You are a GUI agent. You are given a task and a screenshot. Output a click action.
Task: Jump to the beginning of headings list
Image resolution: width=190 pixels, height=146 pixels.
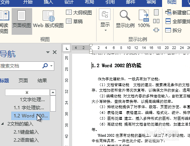[x=27, y=92]
